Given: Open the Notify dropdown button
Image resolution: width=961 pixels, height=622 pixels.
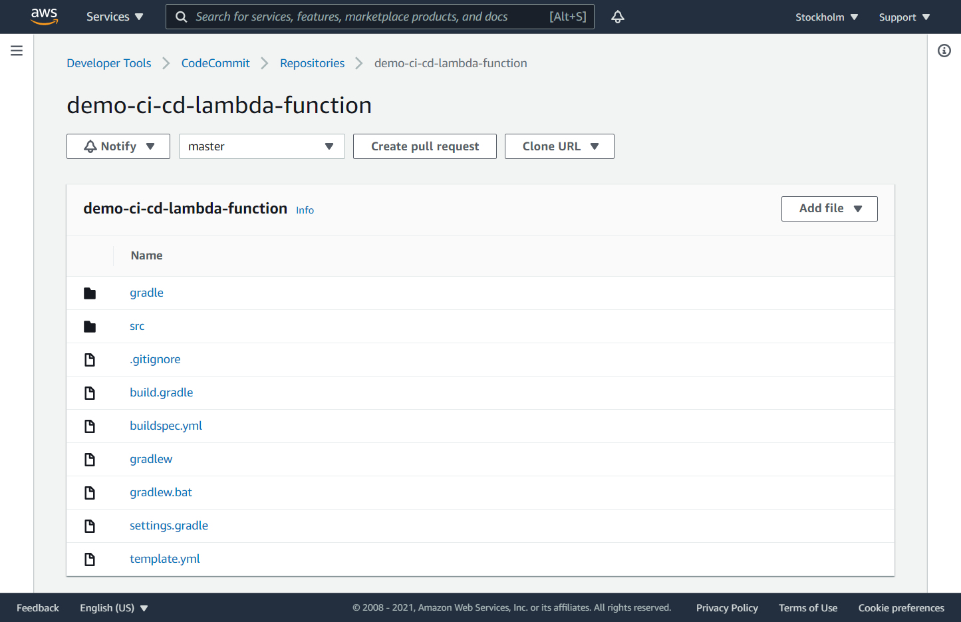Looking at the screenshot, I should click(x=118, y=146).
